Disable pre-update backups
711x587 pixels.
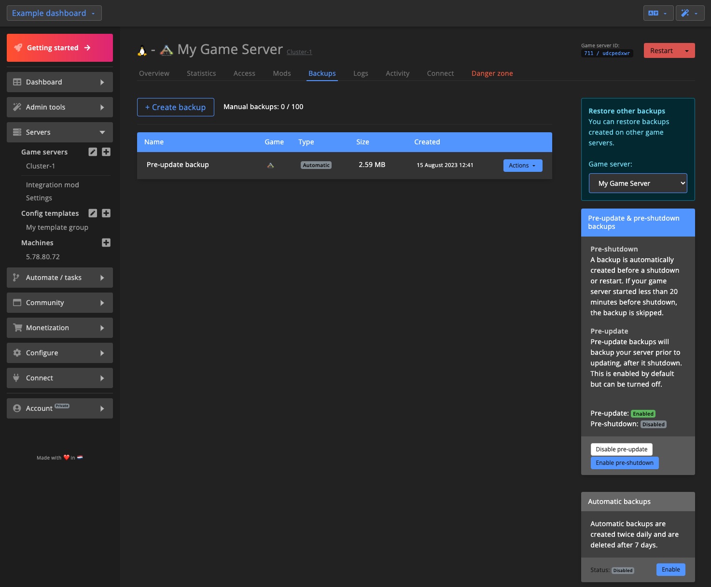[621, 449]
